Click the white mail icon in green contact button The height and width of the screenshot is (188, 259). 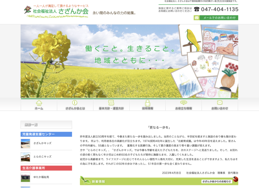[196, 18]
